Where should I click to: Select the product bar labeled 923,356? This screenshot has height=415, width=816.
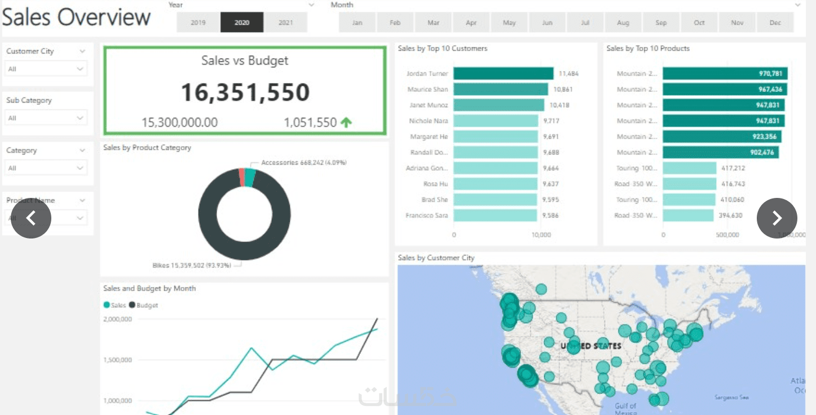(x=722, y=136)
